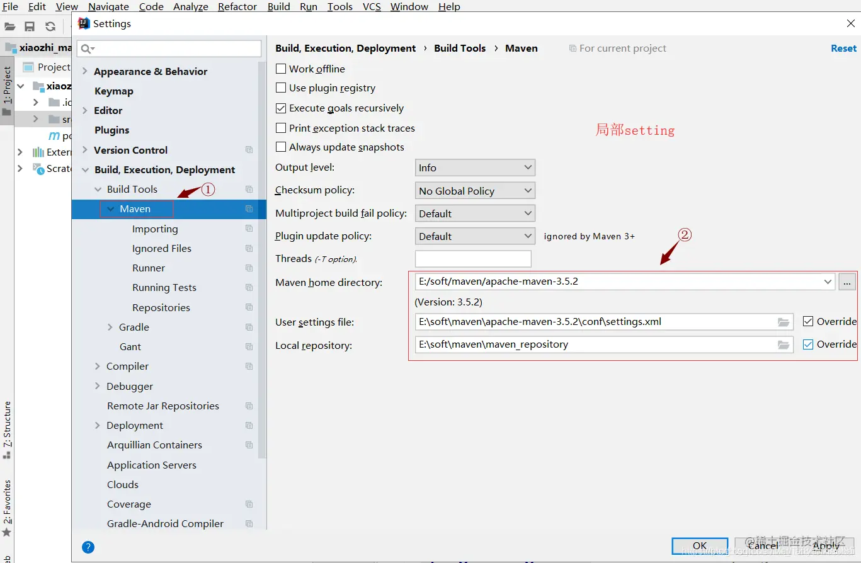Click the project-level icon beside Importing
The width and height of the screenshot is (861, 563).
click(x=249, y=229)
